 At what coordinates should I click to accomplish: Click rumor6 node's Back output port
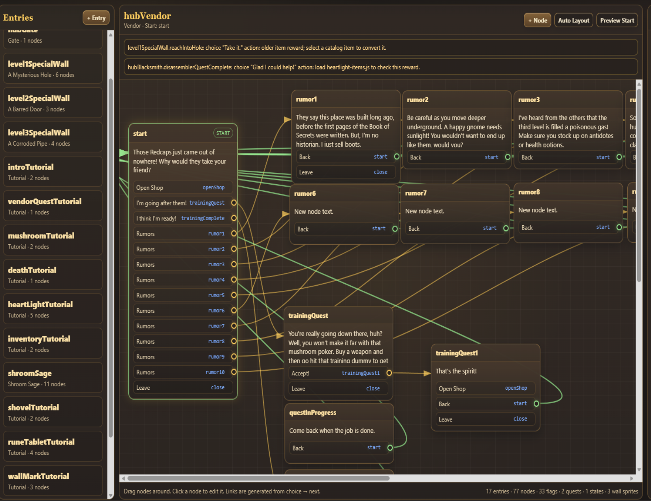click(x=395, y=229)
